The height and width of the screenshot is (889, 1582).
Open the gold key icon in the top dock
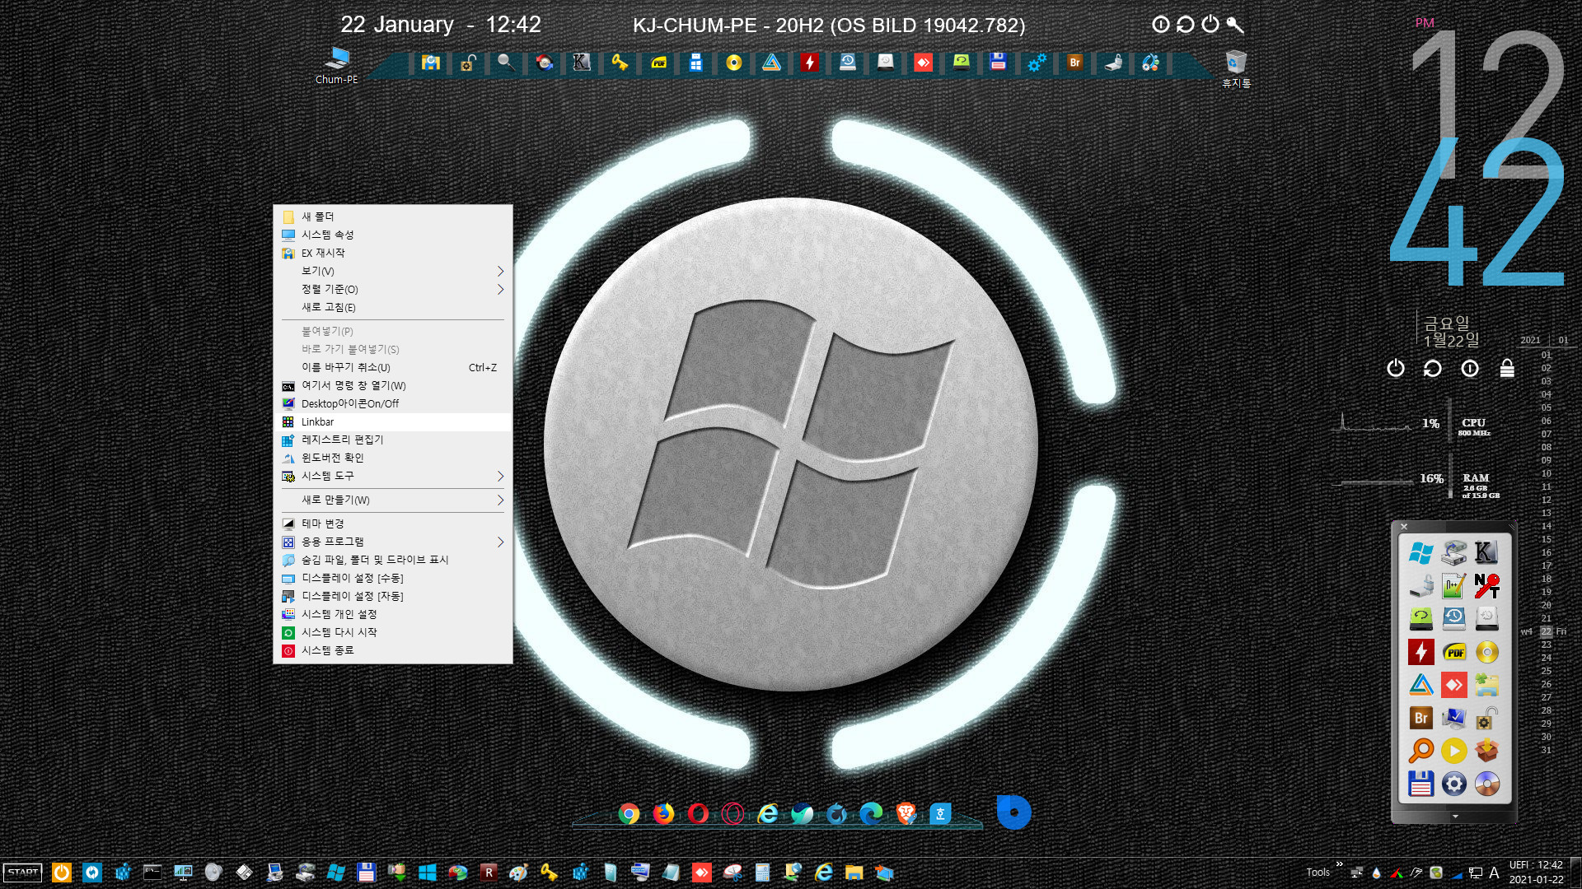tap(620, 63)
